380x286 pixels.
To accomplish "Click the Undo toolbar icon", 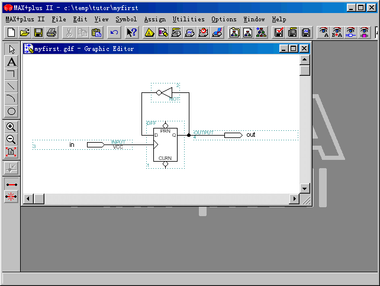I will tap(114, 32).
